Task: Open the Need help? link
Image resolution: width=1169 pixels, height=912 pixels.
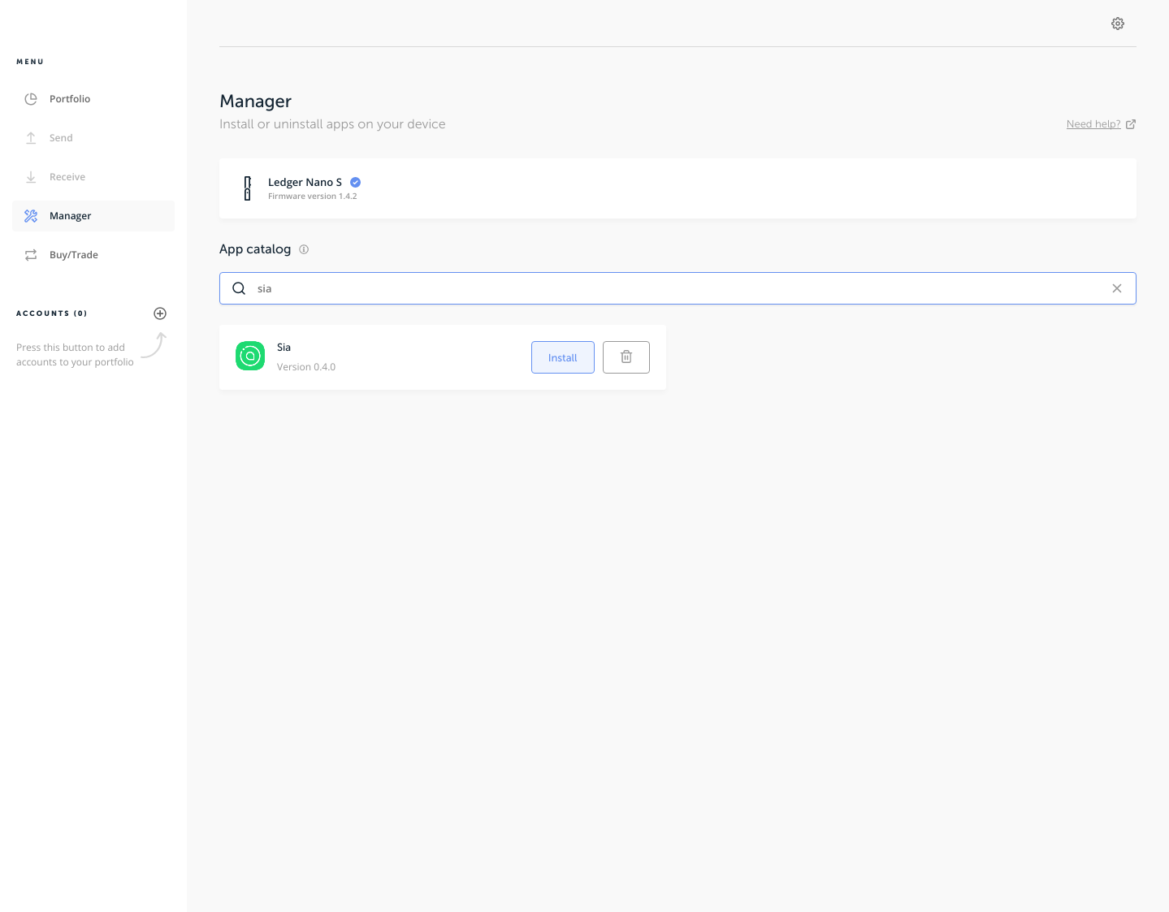Action: tap(1093, 124)
